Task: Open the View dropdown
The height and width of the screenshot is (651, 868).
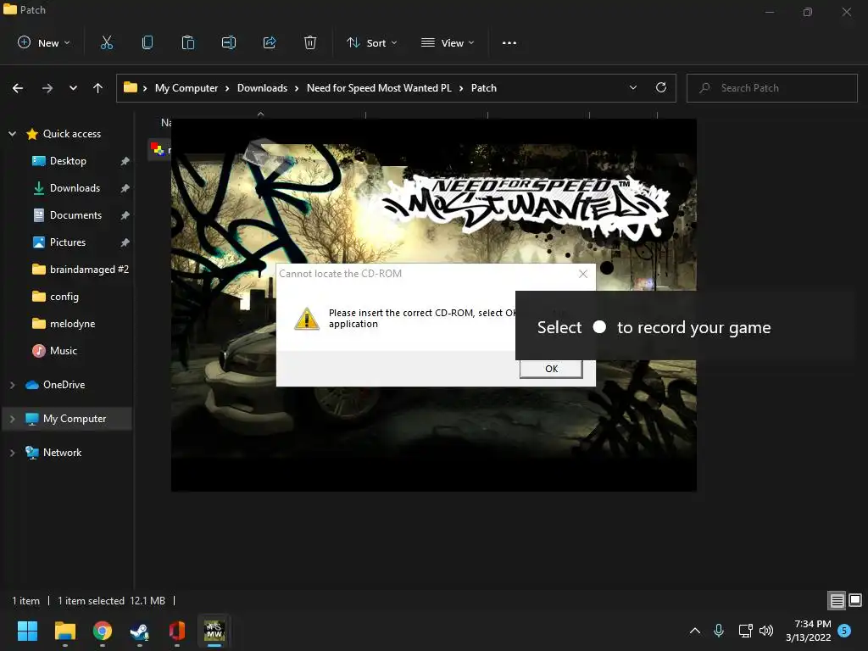Action: point(448,42)
